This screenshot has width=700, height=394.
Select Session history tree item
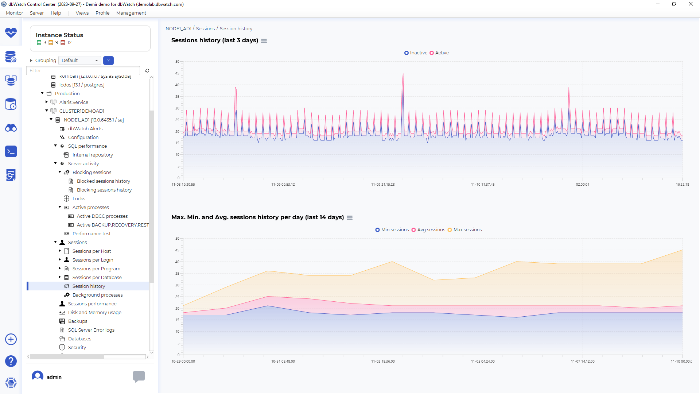(88, 286)
